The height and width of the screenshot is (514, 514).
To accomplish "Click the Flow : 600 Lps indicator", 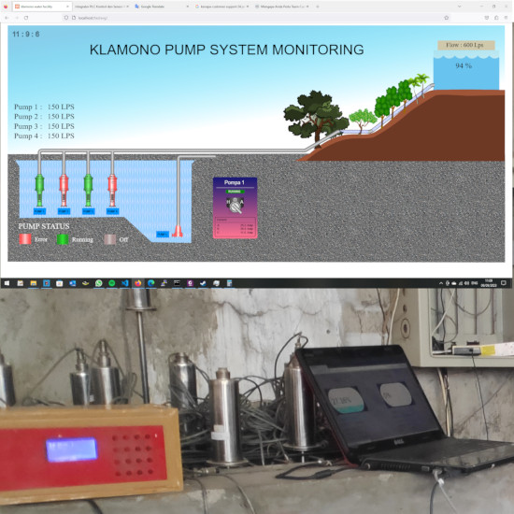I will coord(465,45).
